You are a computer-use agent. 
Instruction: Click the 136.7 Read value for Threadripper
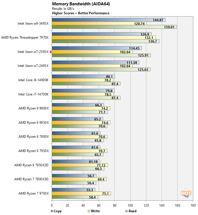tap(152, 41)
